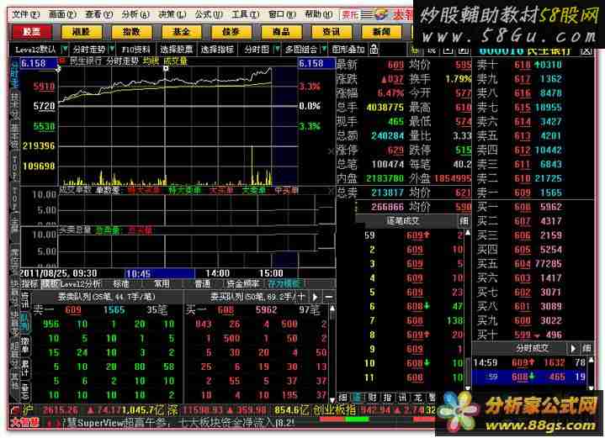Viewport: 605px width, 438px height.
Task: Expand the 分时走势 dropdown arrow
Action: [112, 50]
